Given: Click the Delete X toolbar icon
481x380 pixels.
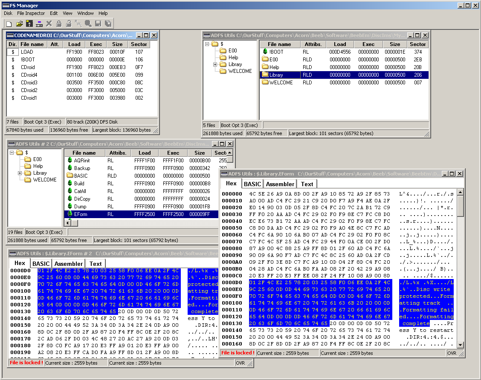Looking at the screenshot, I should [49, 24].
